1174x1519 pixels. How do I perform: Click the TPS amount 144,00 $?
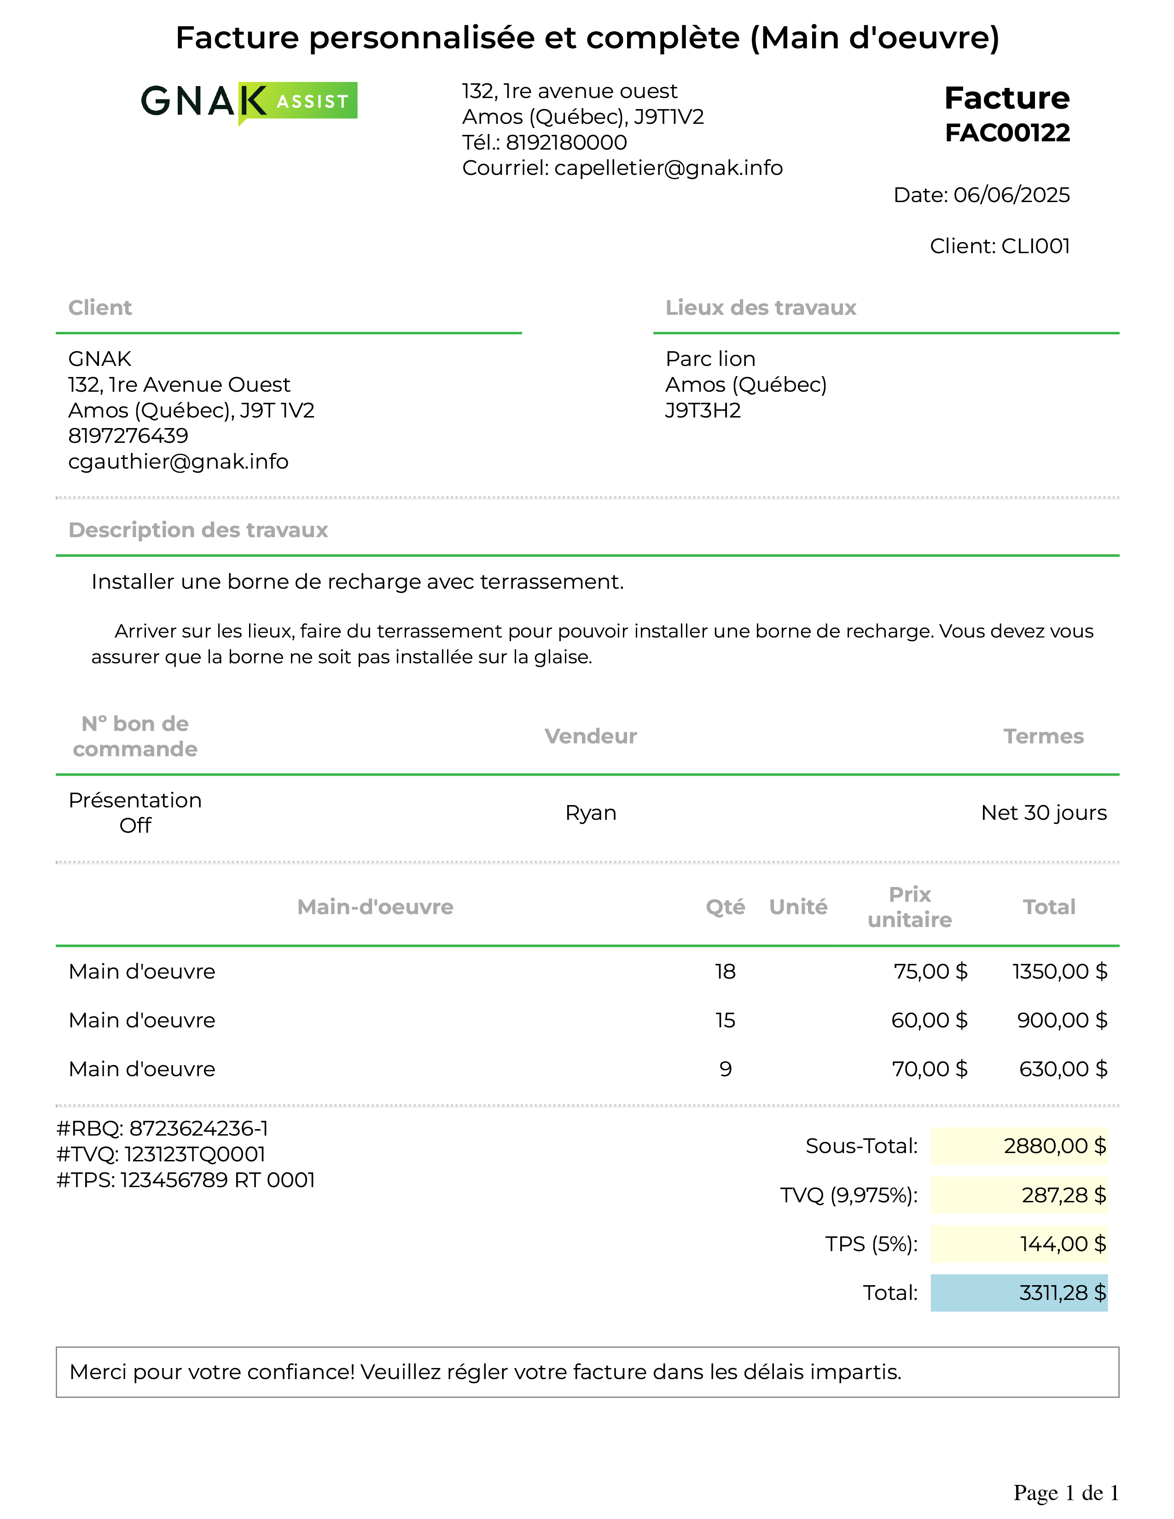(1019, 1244)
